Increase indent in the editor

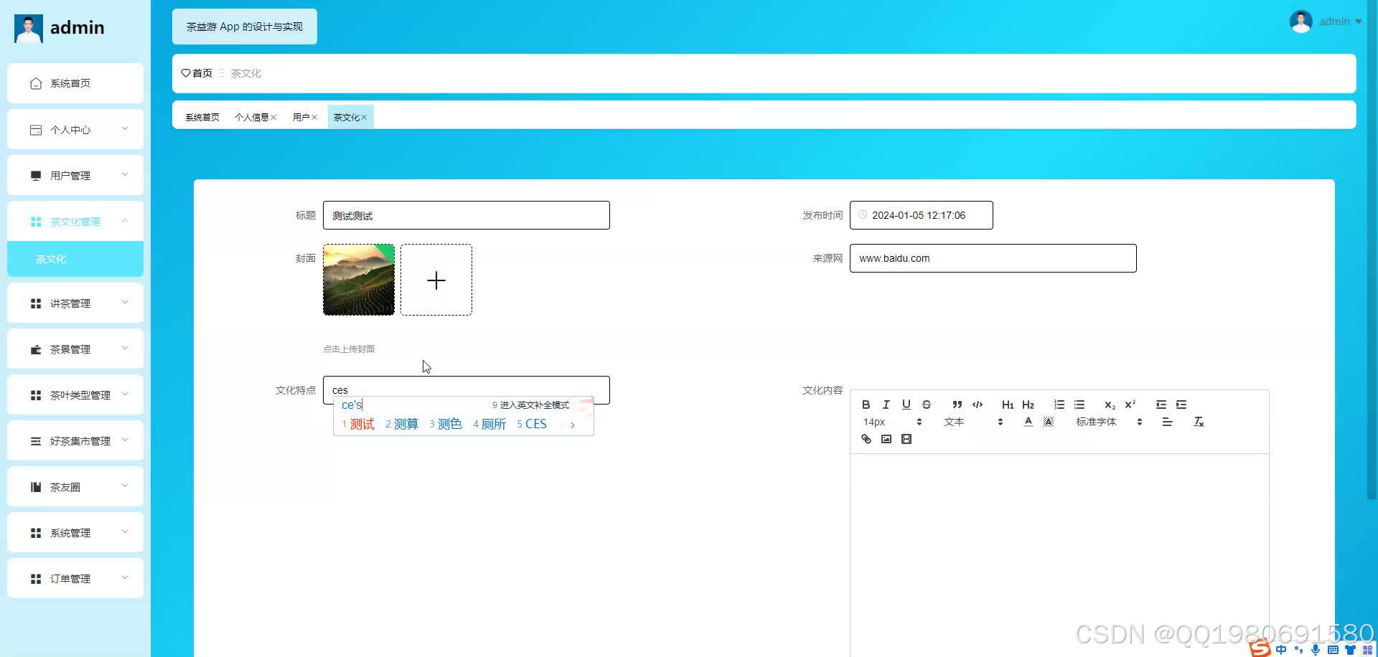pyautogui.click(x=1181, y=405)
